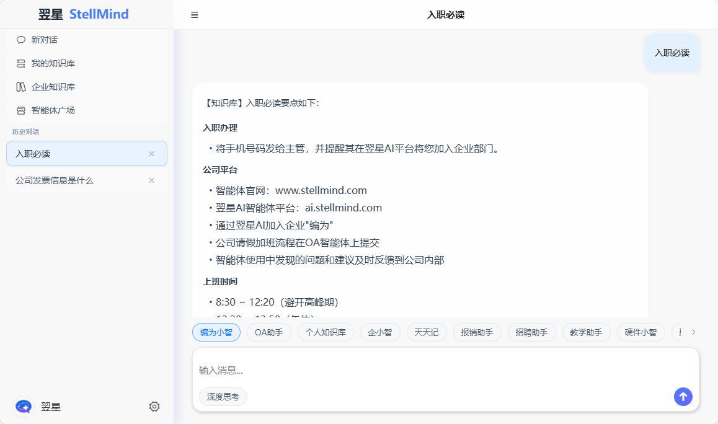Image resolution: width=718 pixels, height=424 pixels.
Task: Toggle the 深度思考 deep thinking mode
Action: point(223,397)
